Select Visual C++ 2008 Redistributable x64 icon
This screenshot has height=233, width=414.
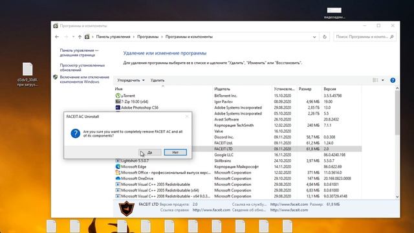pyautogui.click(x=118, y=196)
